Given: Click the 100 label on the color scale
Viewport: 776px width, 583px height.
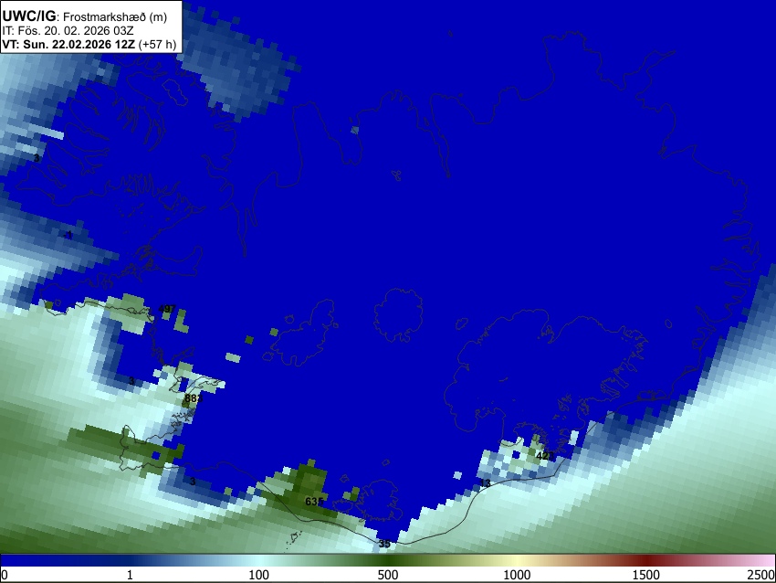Looking at the screenshot, I should [259, 575].
